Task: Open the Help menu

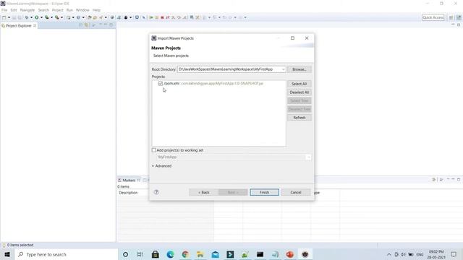Action: click(x=96, y=10)
